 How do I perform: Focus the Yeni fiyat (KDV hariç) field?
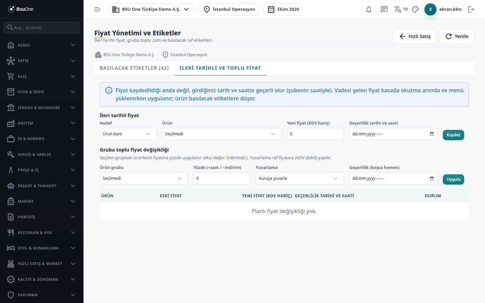(315, 134)
